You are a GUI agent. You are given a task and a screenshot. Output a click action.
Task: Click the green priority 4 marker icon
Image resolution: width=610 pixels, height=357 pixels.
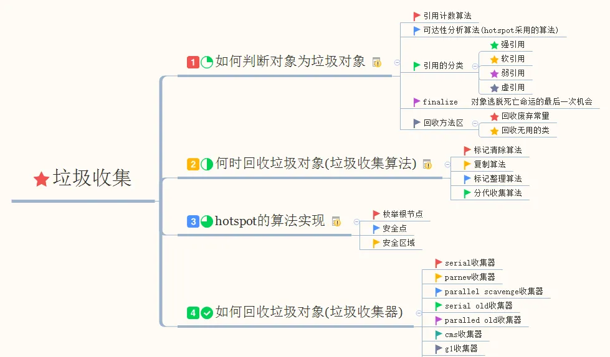tap(193, 313)
